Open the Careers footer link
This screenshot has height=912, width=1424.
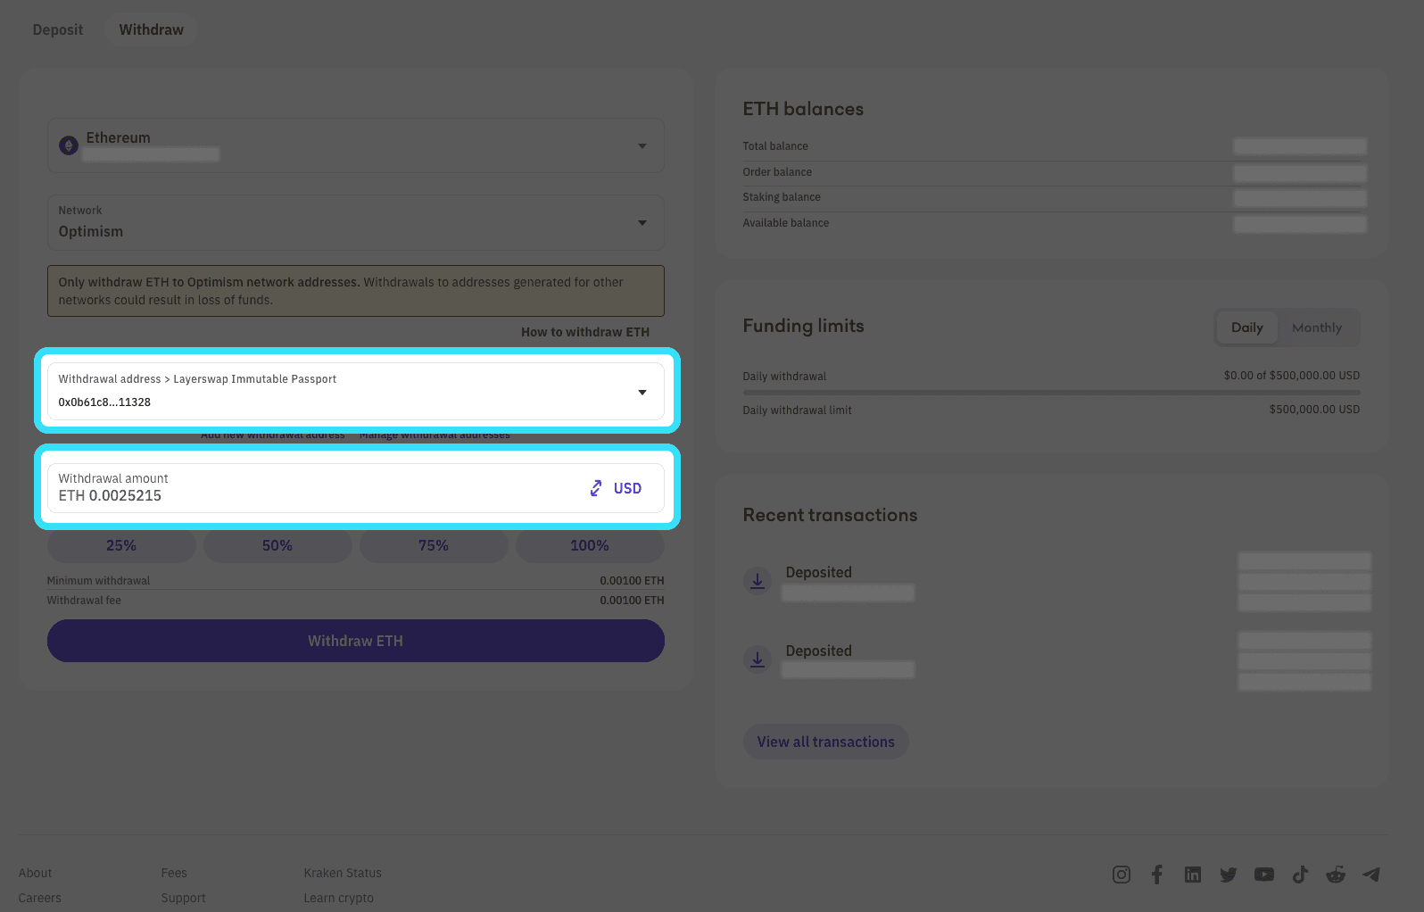click(40, 898)
